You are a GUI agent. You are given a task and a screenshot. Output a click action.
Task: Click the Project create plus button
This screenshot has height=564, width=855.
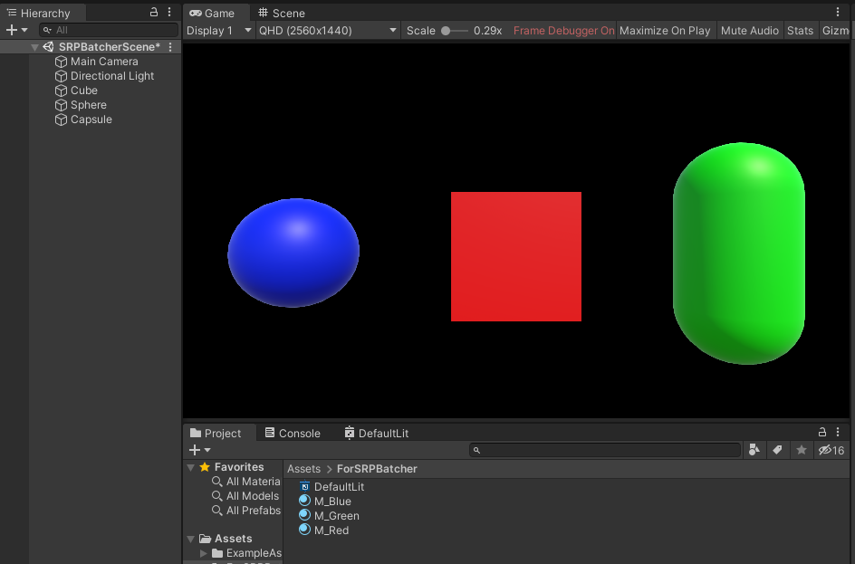pyautogui.click(x=195, y=450)
